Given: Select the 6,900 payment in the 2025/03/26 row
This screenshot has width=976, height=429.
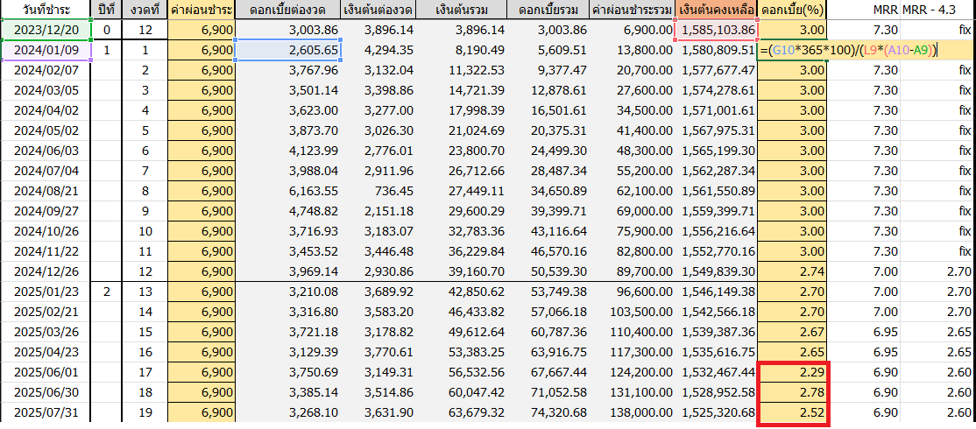Looking at the screenshot, I should coord(201,332).
